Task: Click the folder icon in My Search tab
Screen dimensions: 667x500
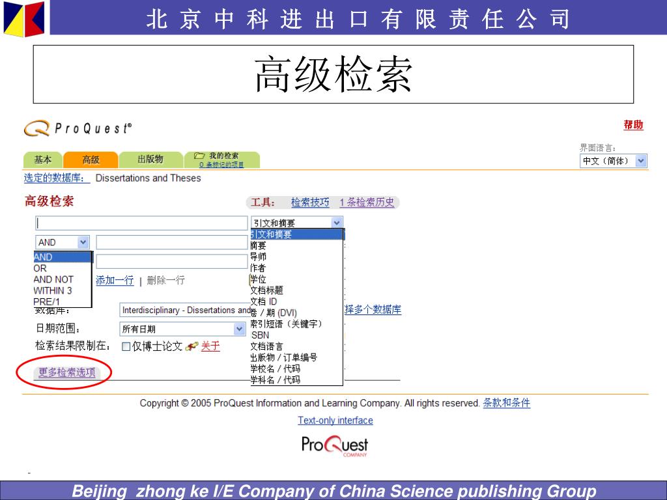Action: coord(199,156)
